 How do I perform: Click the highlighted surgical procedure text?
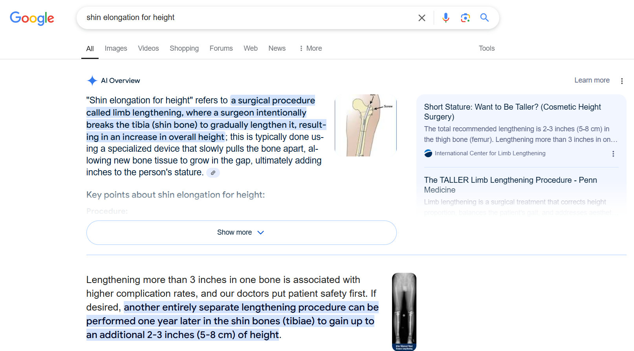pyautogui.click(x=206, y=119)
